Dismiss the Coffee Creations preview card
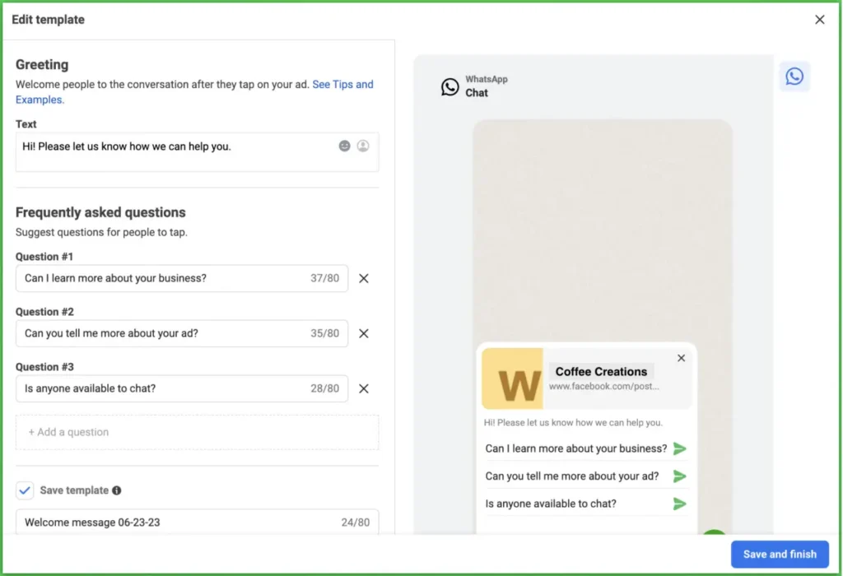The height and width of the screenshot is (576, 843). point(681,358)
